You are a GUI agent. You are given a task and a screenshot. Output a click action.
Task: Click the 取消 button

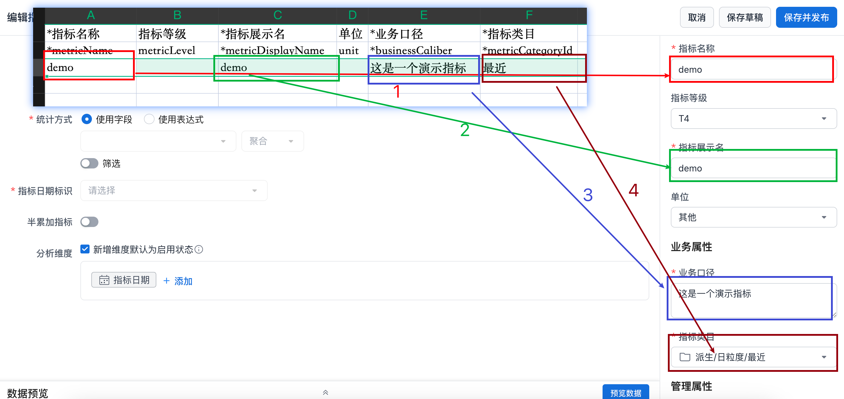[x=697, y=17]
